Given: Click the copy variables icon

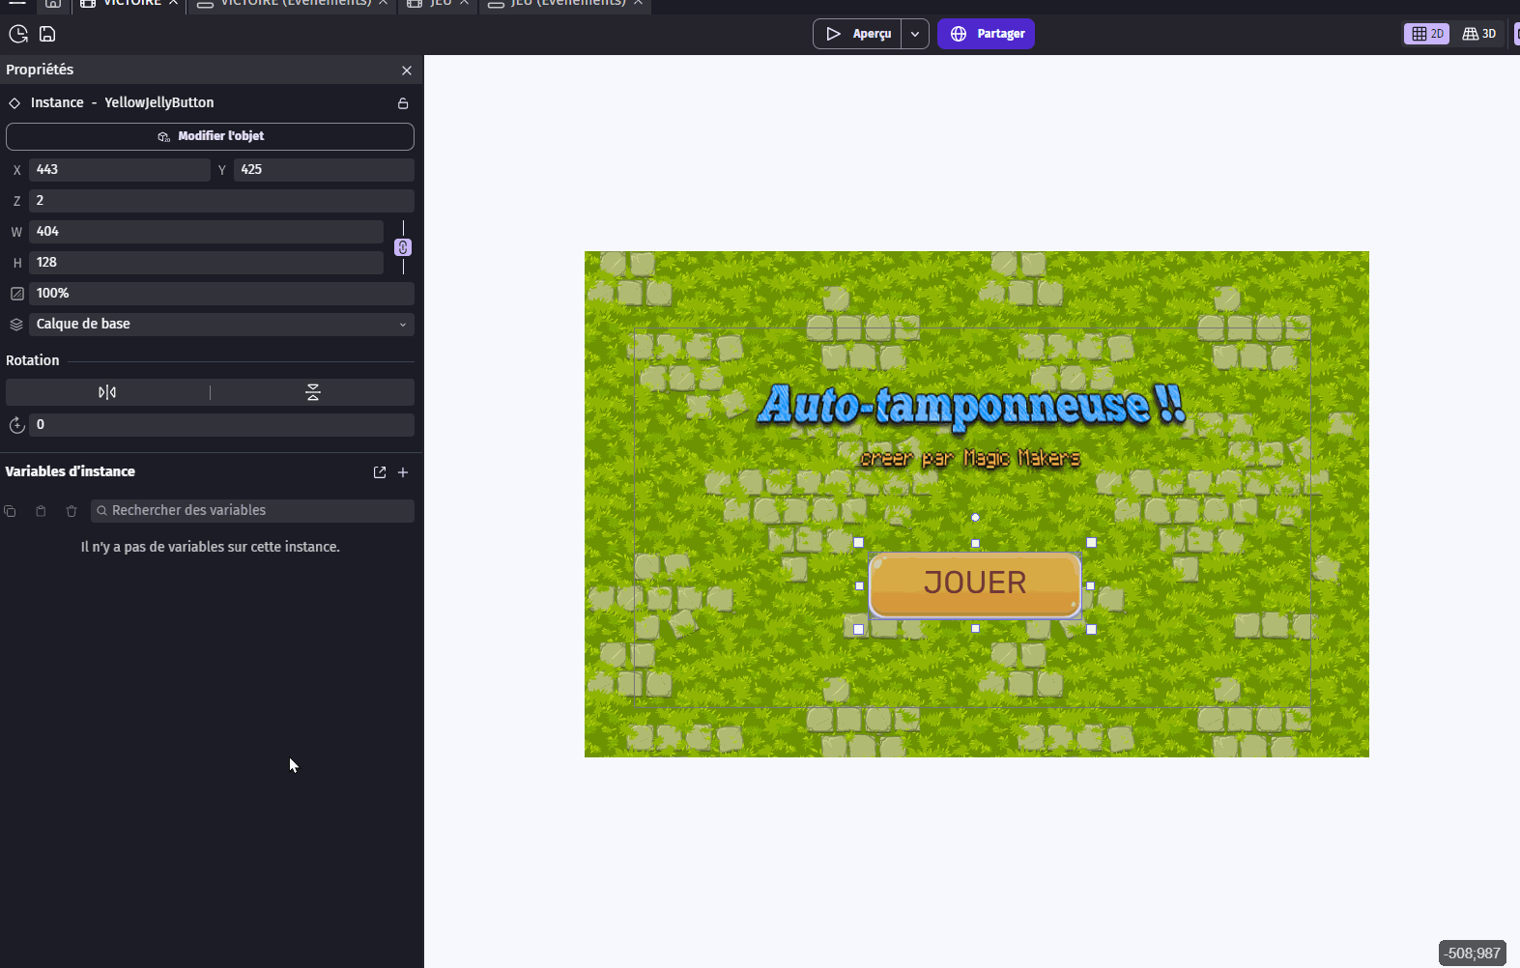Looking at the screenshot, I should tap(11, 511).
